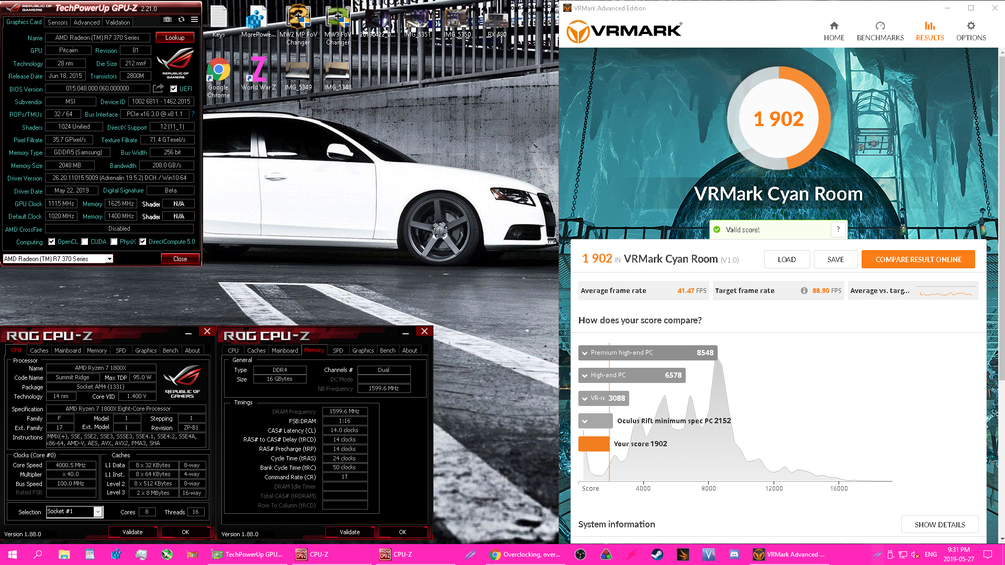Toggle the UEFI checkbox in GPU-Z
1005x565 pixels.
click(174, 88)
